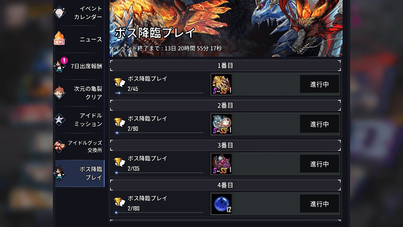Select the ボス降臨プレイ sidebar tab

pyautogui.click(x=80, y=173)
